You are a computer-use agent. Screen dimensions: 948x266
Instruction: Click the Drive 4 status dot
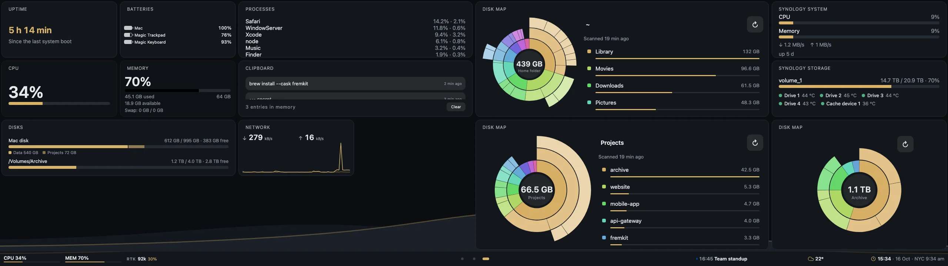[x=781, y=104]
